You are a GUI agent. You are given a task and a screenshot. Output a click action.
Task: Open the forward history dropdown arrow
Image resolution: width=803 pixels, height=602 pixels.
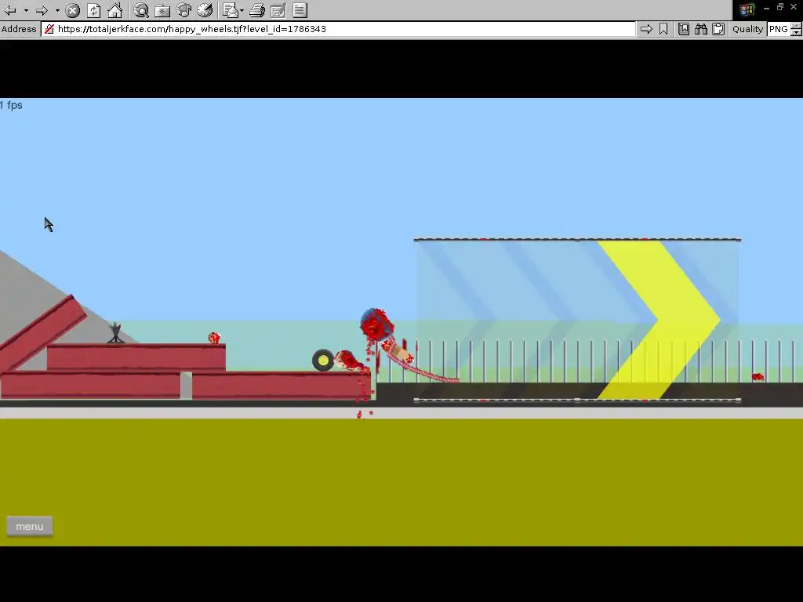click(x=56, y=10)
